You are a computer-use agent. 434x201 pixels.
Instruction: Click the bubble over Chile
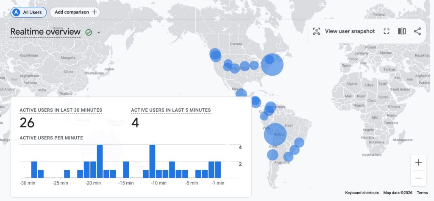coord(273,154)
